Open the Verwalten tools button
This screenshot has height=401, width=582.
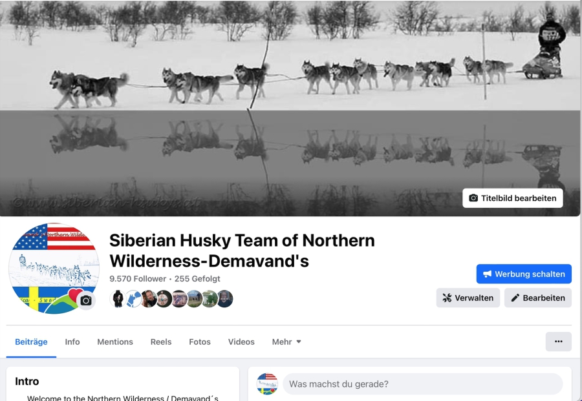[x=468, y=298]
